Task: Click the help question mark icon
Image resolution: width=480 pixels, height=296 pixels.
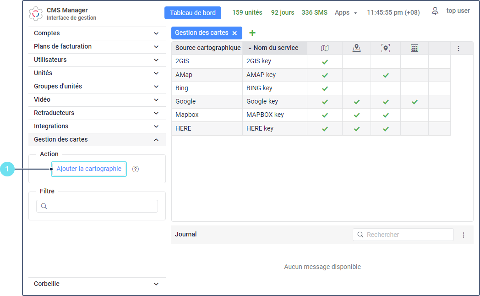Action: pos(136,169)
